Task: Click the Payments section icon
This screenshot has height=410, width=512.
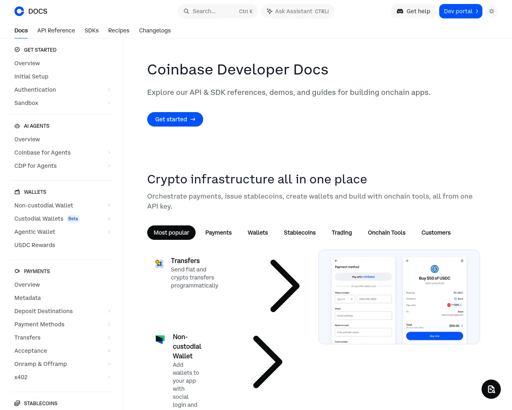Action: point(17,271)
